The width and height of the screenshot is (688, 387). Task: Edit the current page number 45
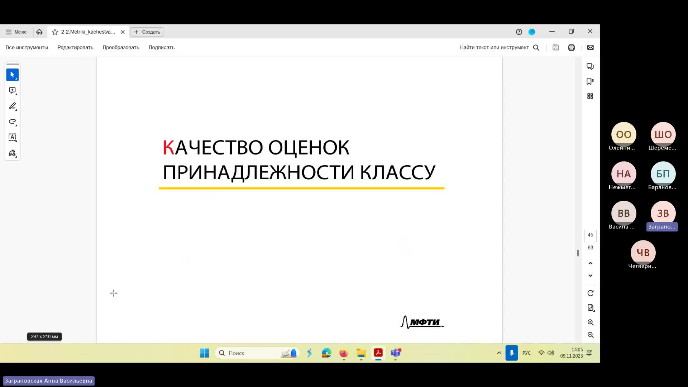[x=591, y=235]
